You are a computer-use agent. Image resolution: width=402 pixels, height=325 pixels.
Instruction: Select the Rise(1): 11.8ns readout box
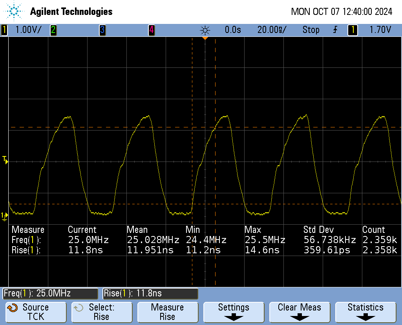[x=150, y=293]
